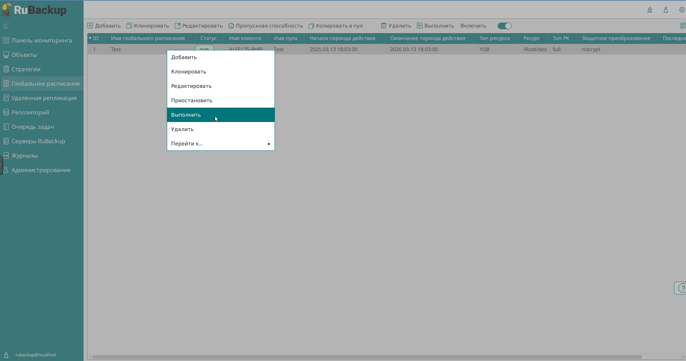Click the Copy to pool (Копировать в пул) icon
The image size is (686, 361).
311,26
